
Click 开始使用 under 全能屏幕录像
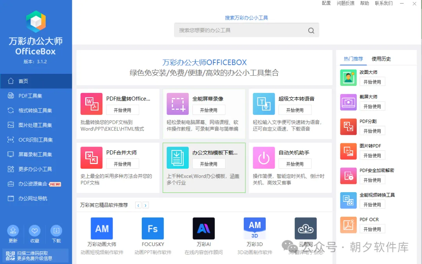point(209,110)
